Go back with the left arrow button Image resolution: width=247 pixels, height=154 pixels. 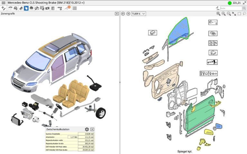tap(123, 14)
